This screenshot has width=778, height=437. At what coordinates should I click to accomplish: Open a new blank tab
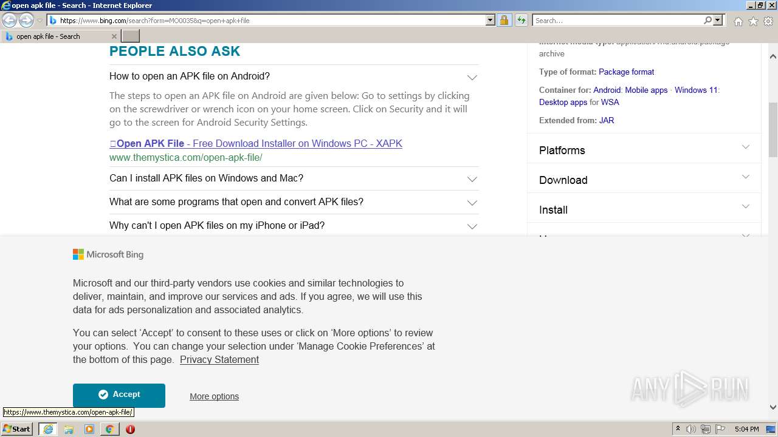click(x=131, y=36)
